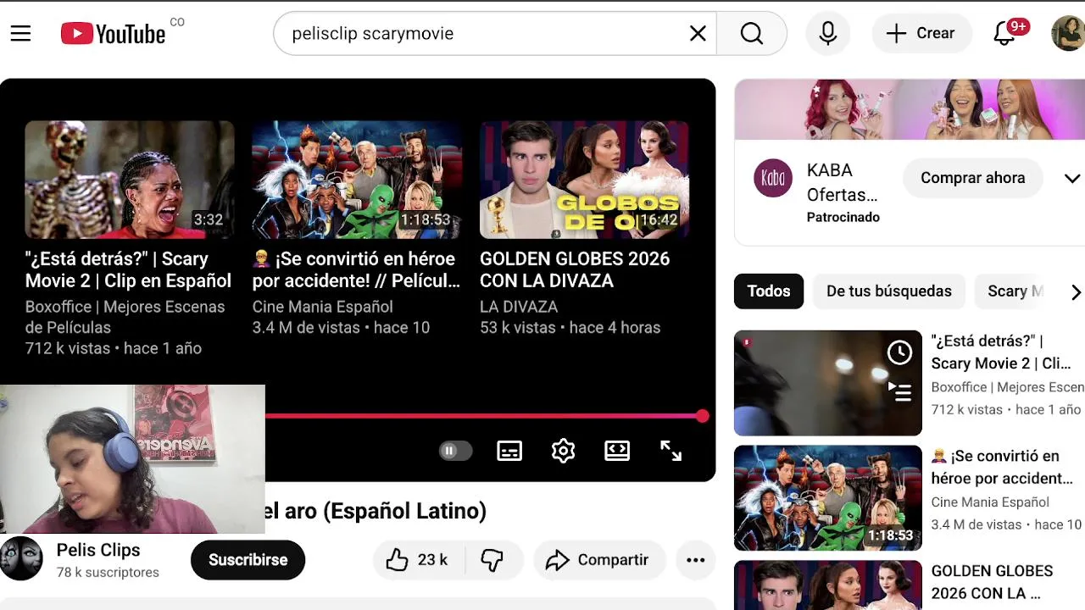This screenshot has width=1085, height=610.
Task: Open the account avatar menu
Action: 1067,33
